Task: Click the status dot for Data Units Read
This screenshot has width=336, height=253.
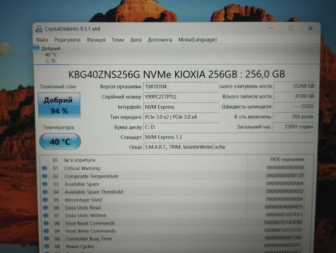Action: [x=46, y=207]
